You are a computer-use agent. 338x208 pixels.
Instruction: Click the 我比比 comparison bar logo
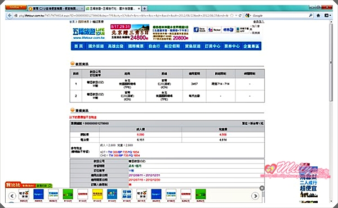click(13, 185)
